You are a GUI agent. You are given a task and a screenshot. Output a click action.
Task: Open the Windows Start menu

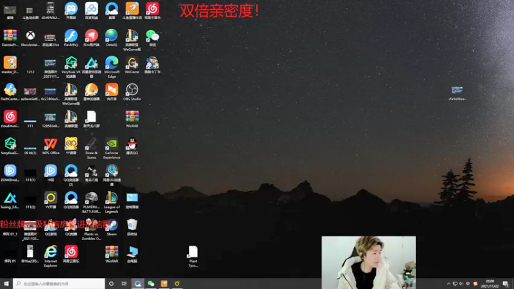pyautogui.click(x=6, y=283)
